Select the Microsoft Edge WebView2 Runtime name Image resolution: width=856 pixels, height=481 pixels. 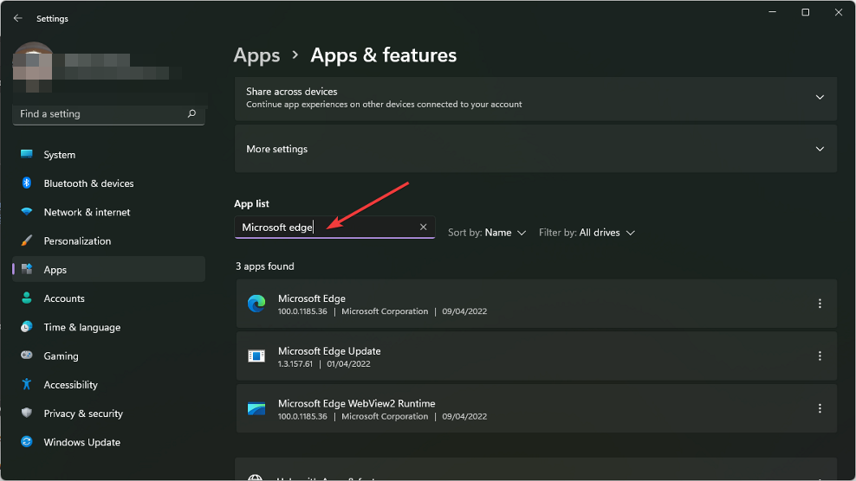(x=356, y=403)
